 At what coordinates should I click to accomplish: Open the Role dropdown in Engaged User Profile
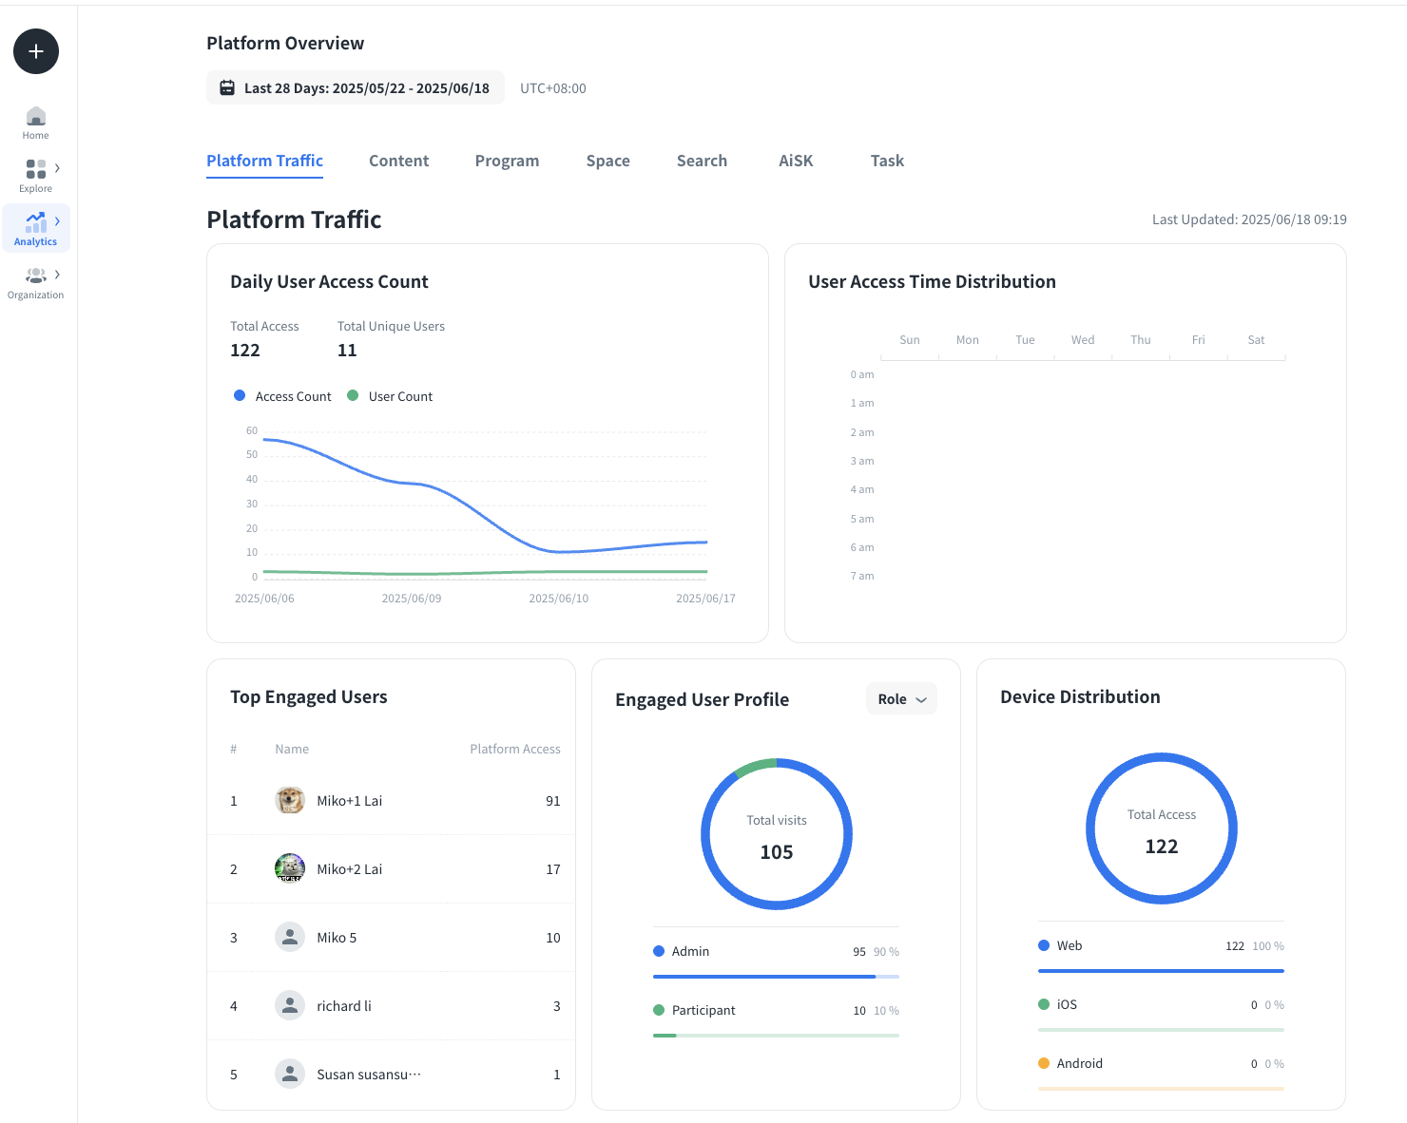(901, 699)
